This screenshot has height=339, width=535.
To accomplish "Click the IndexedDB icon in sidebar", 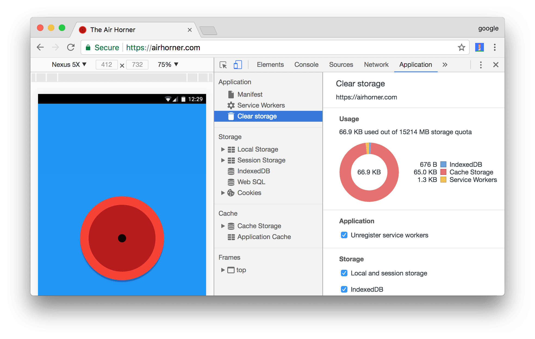I will pos(231,171).
